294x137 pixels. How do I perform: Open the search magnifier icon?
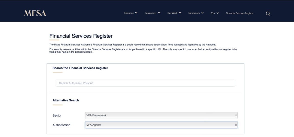268,13
